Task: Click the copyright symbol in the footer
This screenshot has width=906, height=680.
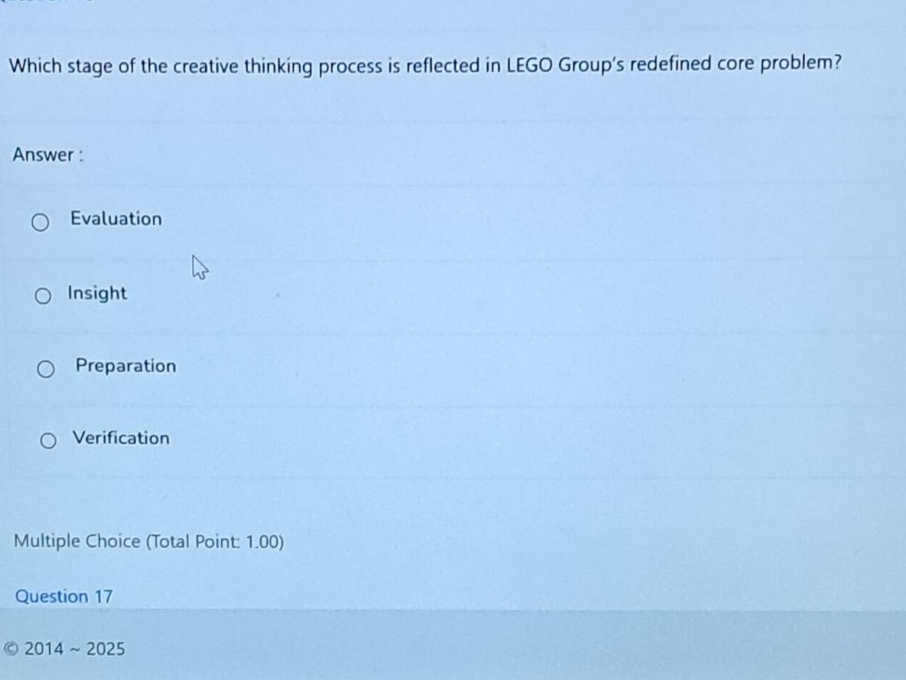Action: pyautogui.click(x=10, y=649)
